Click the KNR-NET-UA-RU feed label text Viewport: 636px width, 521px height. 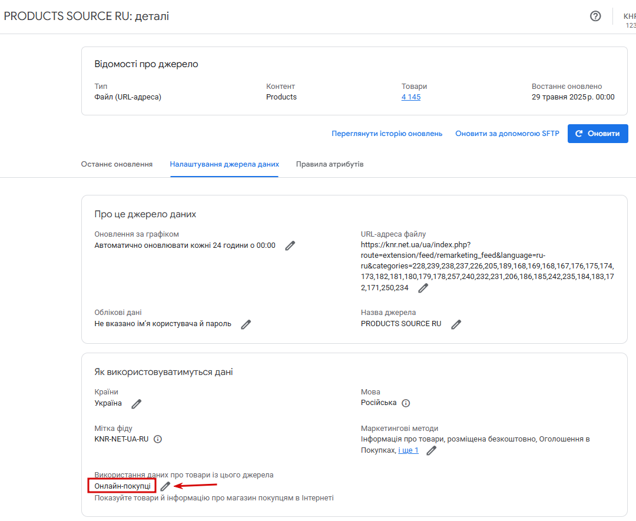tap(121, 439)
